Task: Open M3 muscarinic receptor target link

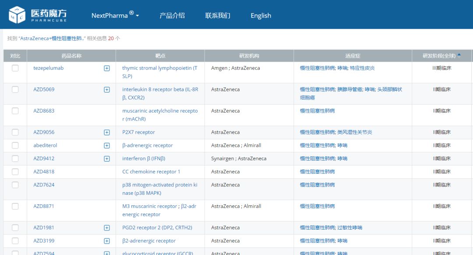Action: pos(150,206)
